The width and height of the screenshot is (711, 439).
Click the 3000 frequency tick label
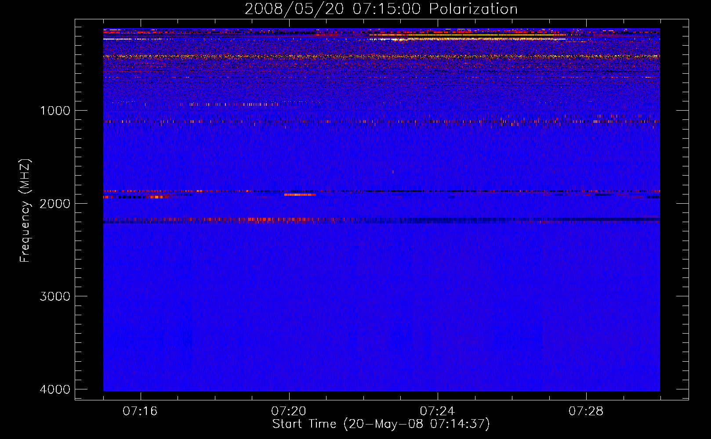coord(55,296)
